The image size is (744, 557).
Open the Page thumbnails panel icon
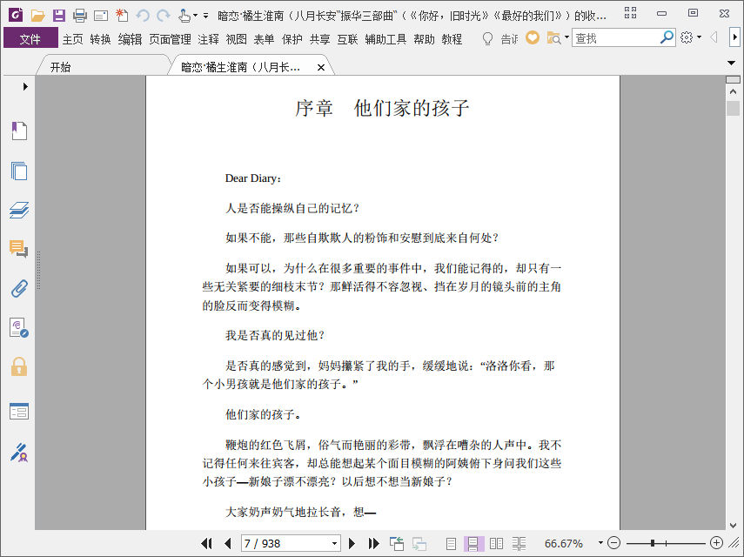pyautogui.click(x=19, y=171)
